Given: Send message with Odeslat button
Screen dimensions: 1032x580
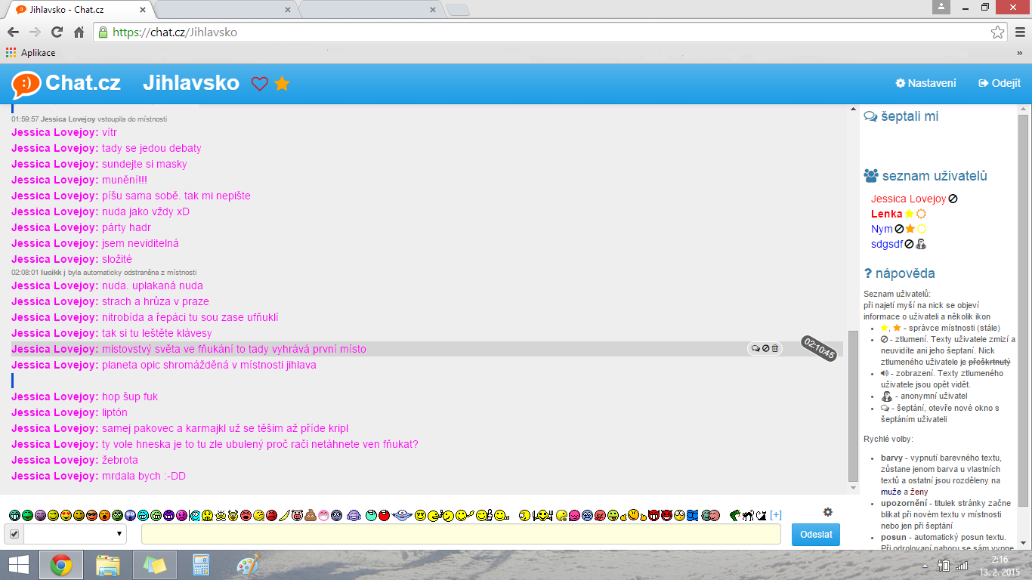Looking at the screenshot, I should click(816, 534).
